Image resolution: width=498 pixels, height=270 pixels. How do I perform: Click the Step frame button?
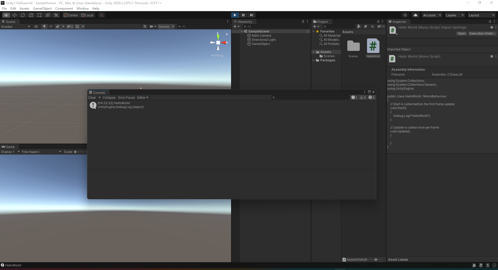[x=251, y=15]
